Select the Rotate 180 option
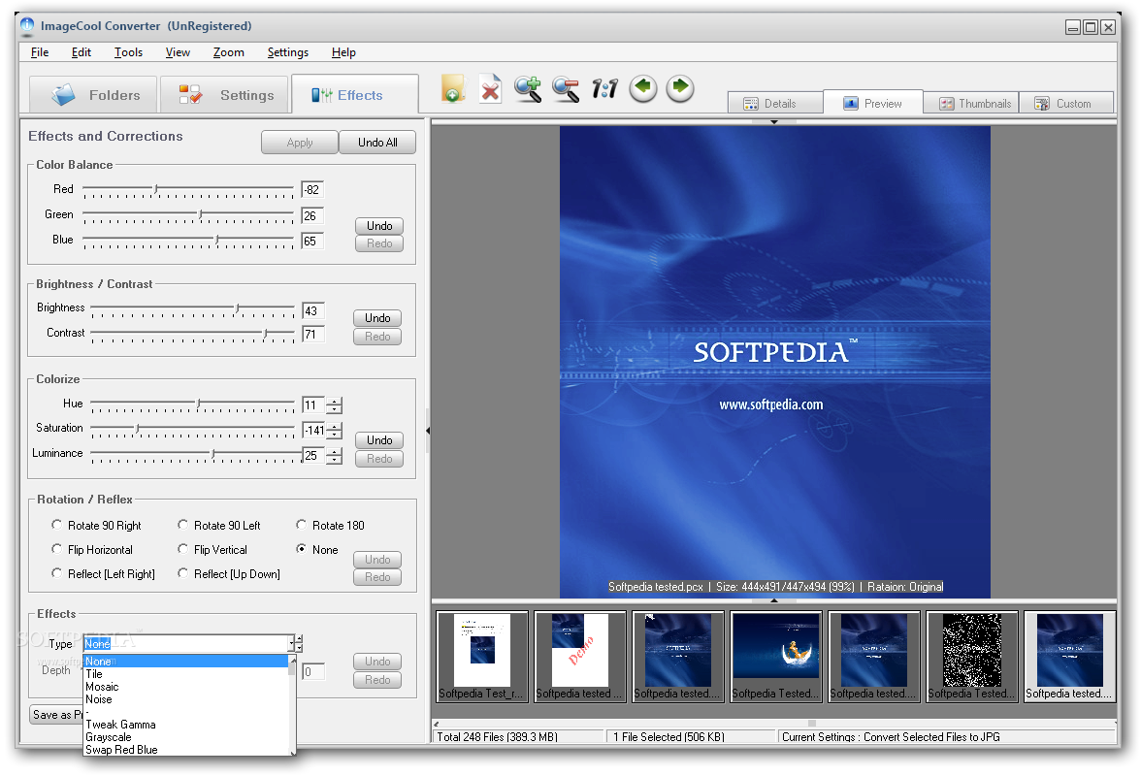Image resolution: width=1141 pixels, height=776 pixels. coord(330,525)
